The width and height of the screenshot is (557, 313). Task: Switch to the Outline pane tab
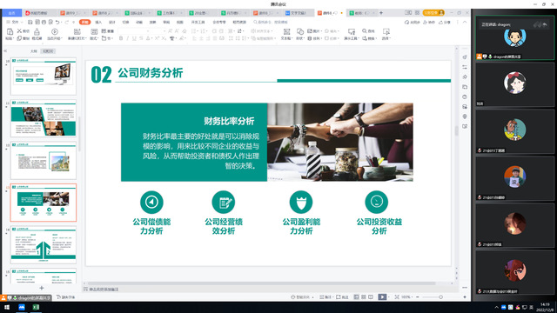point(34,51)
